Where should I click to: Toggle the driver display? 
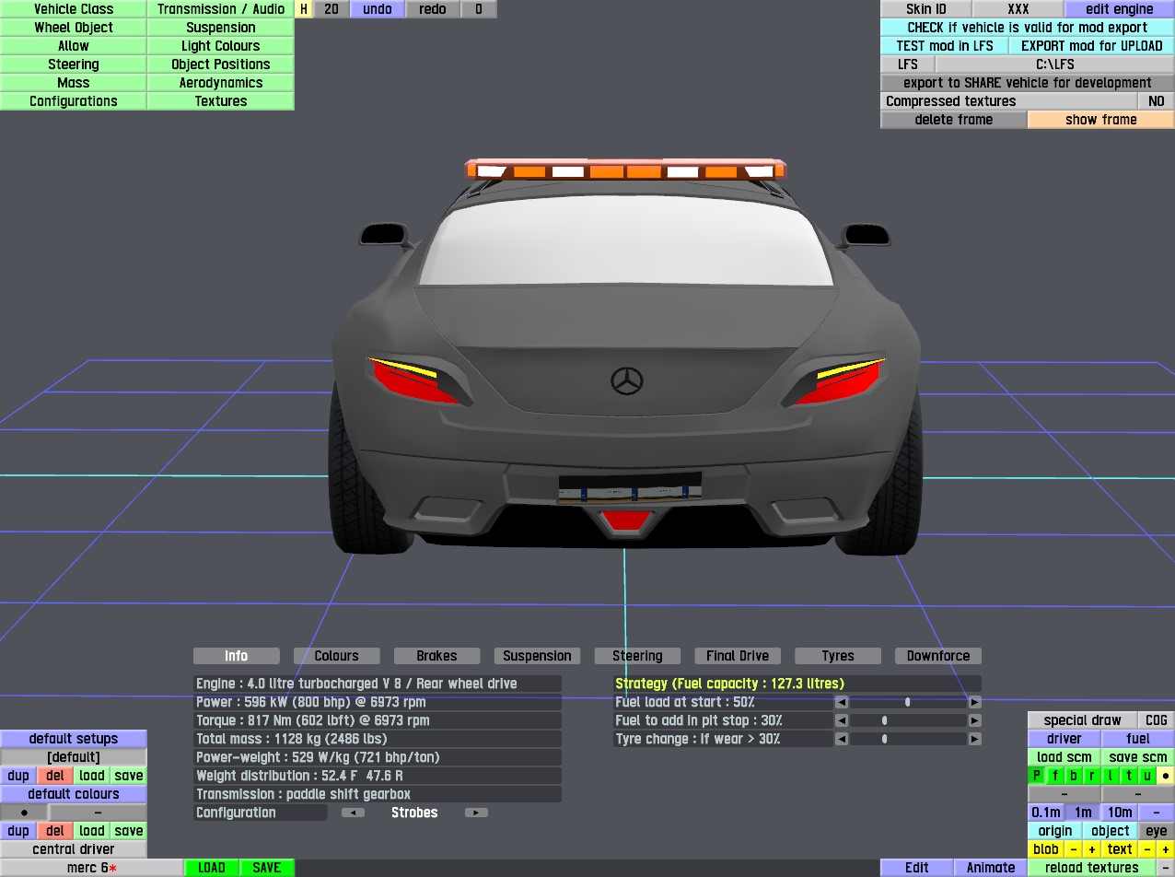pos(1064,739)
